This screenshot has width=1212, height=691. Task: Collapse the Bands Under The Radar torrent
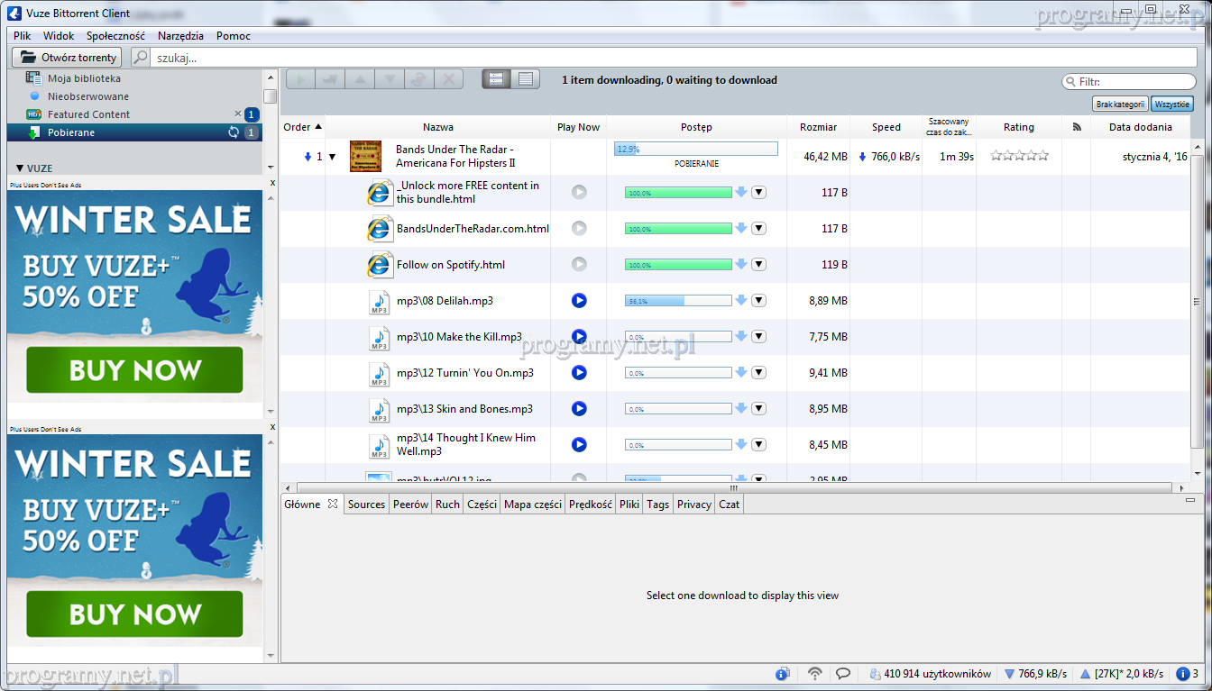point(332,157)
